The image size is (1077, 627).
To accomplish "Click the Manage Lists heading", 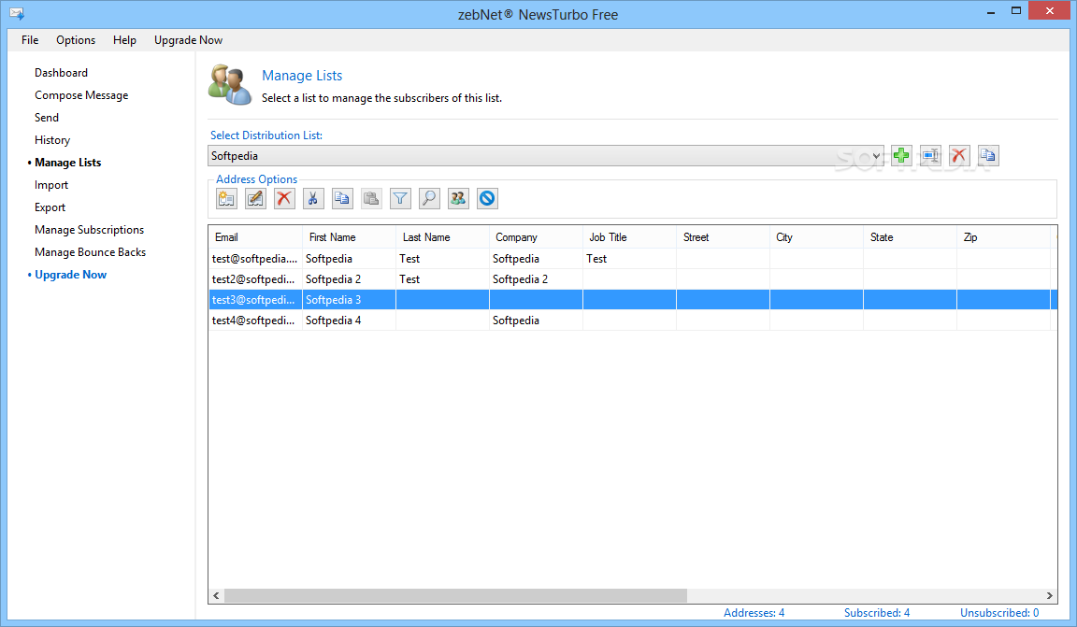I will [x=302, y=76].
